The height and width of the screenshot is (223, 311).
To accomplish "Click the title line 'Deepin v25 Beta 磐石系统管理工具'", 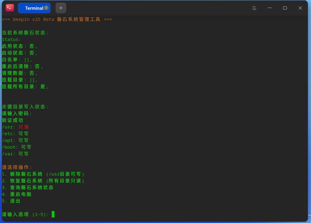I will [x=57, y=20].
